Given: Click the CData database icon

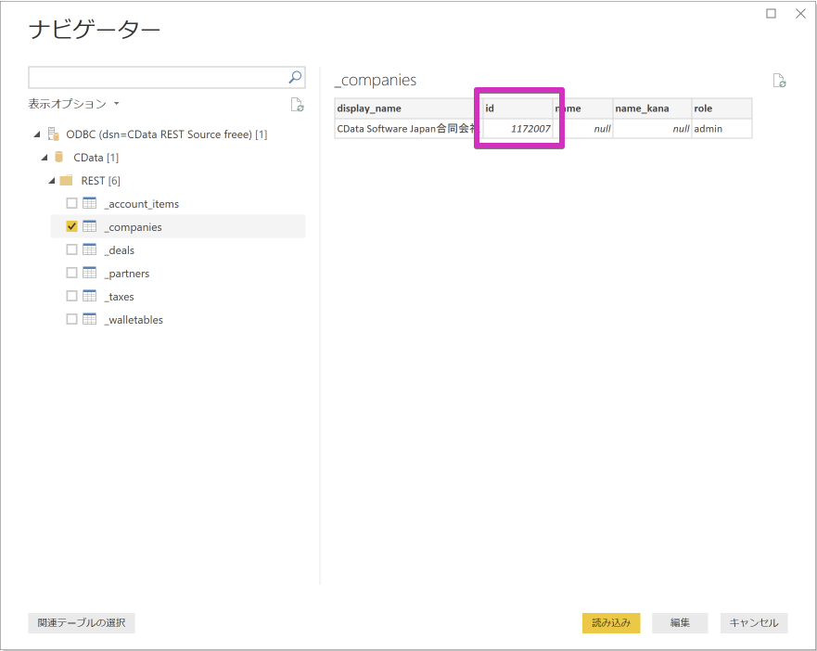Looking at the screenshot, I should click(x=58, y=157).
